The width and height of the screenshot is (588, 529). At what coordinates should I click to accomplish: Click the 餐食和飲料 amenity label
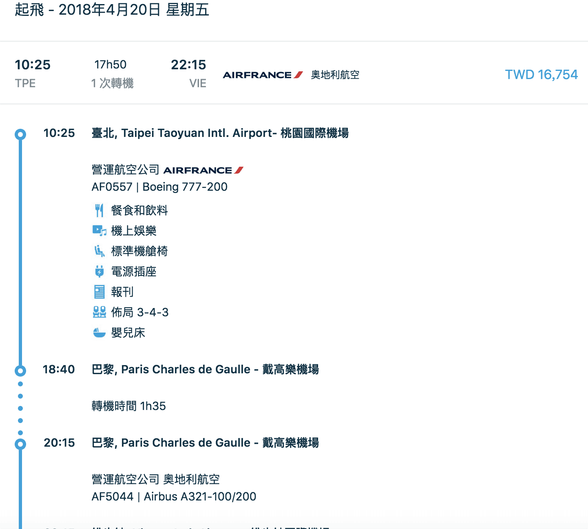[139, 210]
